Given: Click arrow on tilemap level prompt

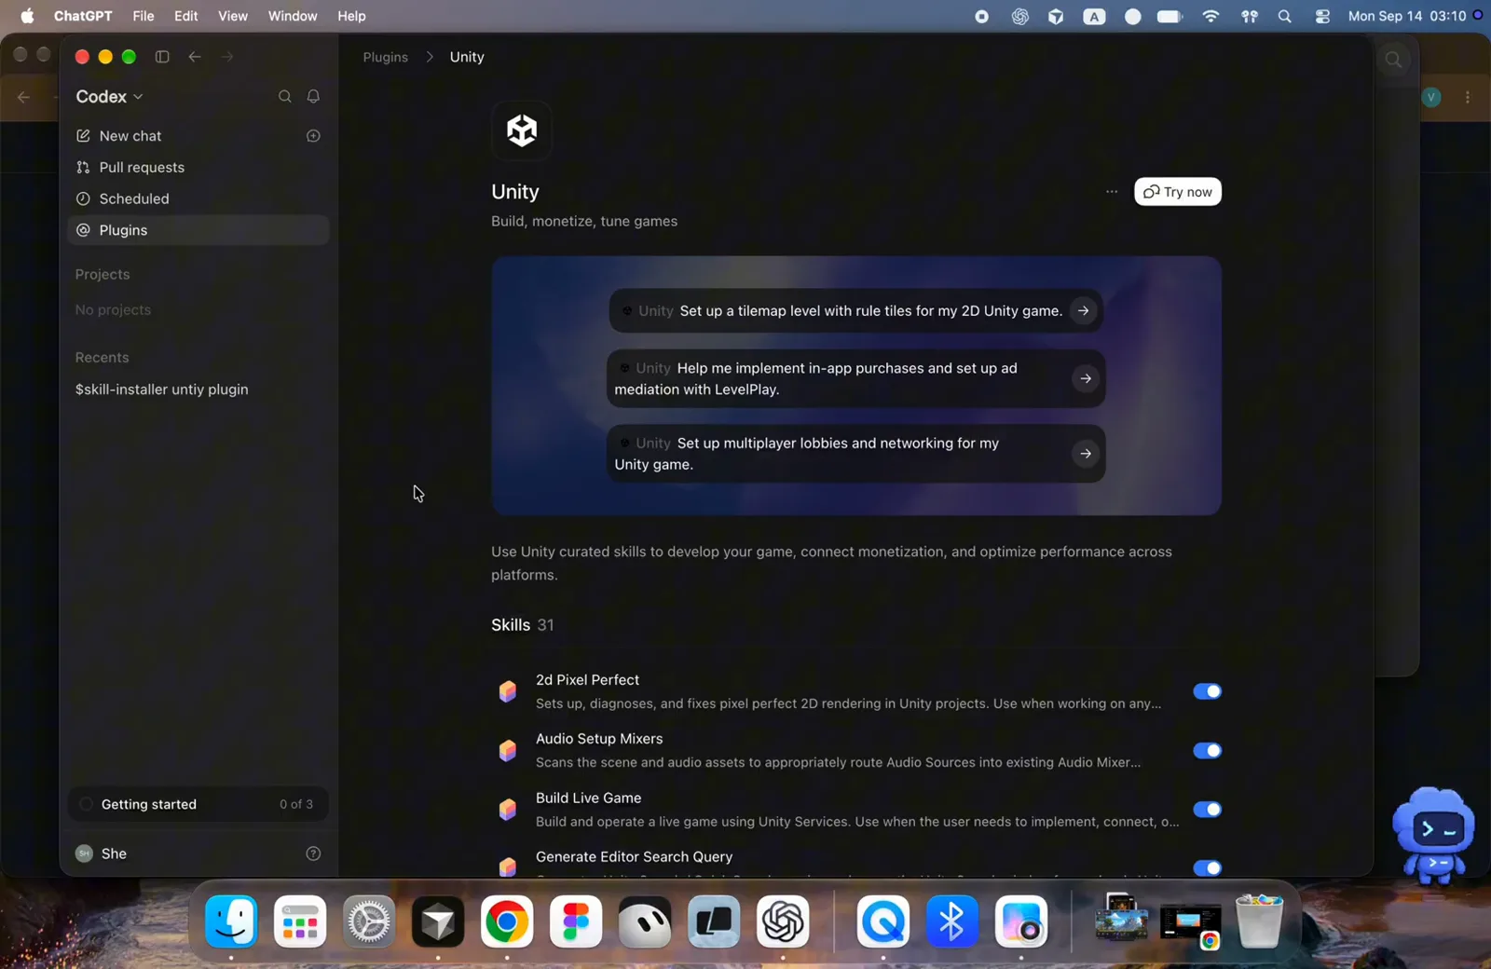Looking at the screenshot, I should tap(1083, 311).
